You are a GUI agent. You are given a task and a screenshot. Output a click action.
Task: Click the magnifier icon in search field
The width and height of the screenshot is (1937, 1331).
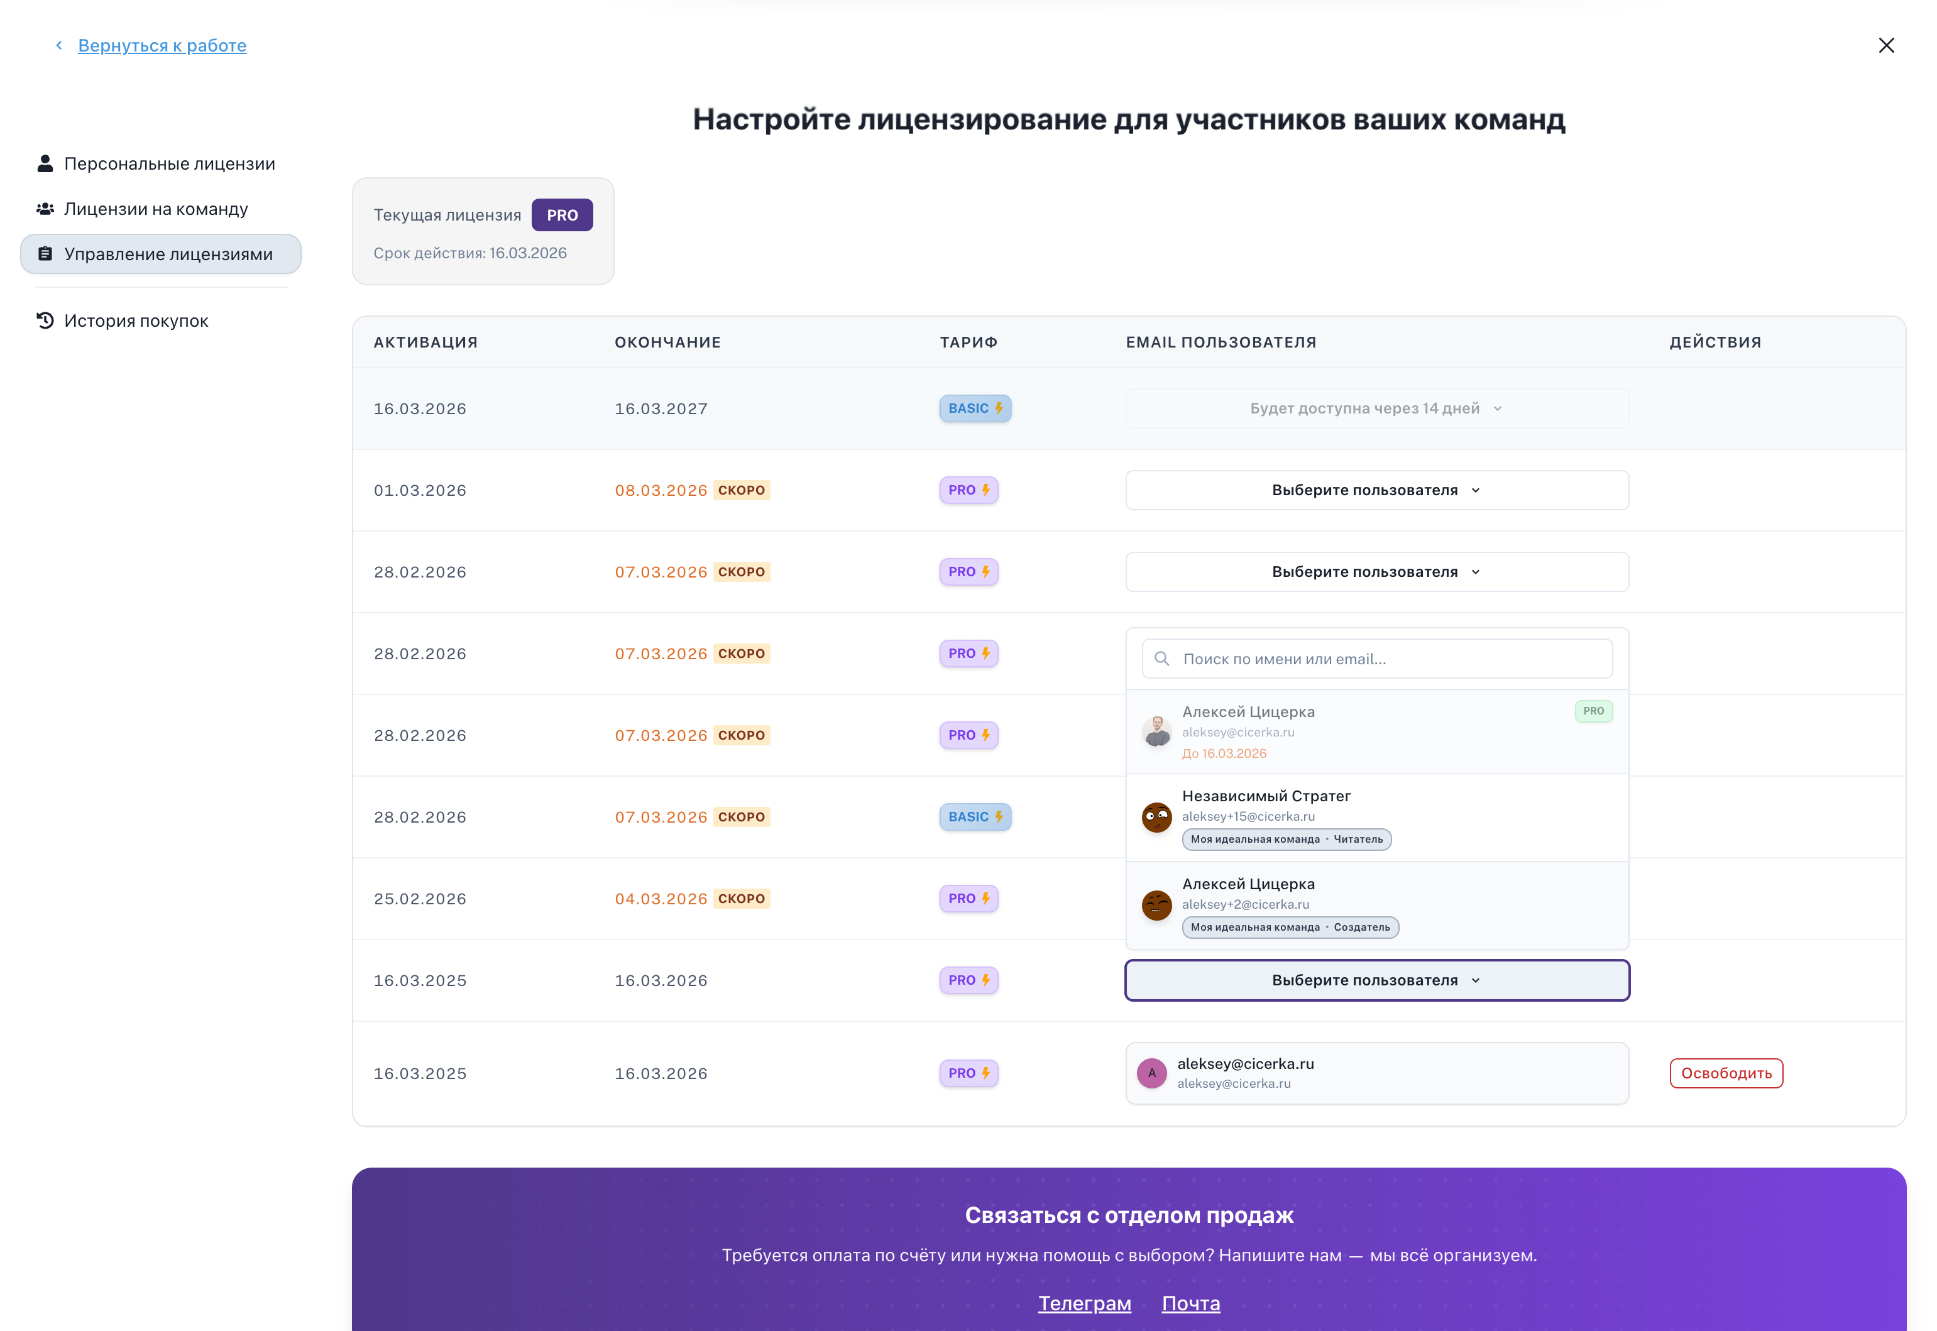coord(1161,659)
